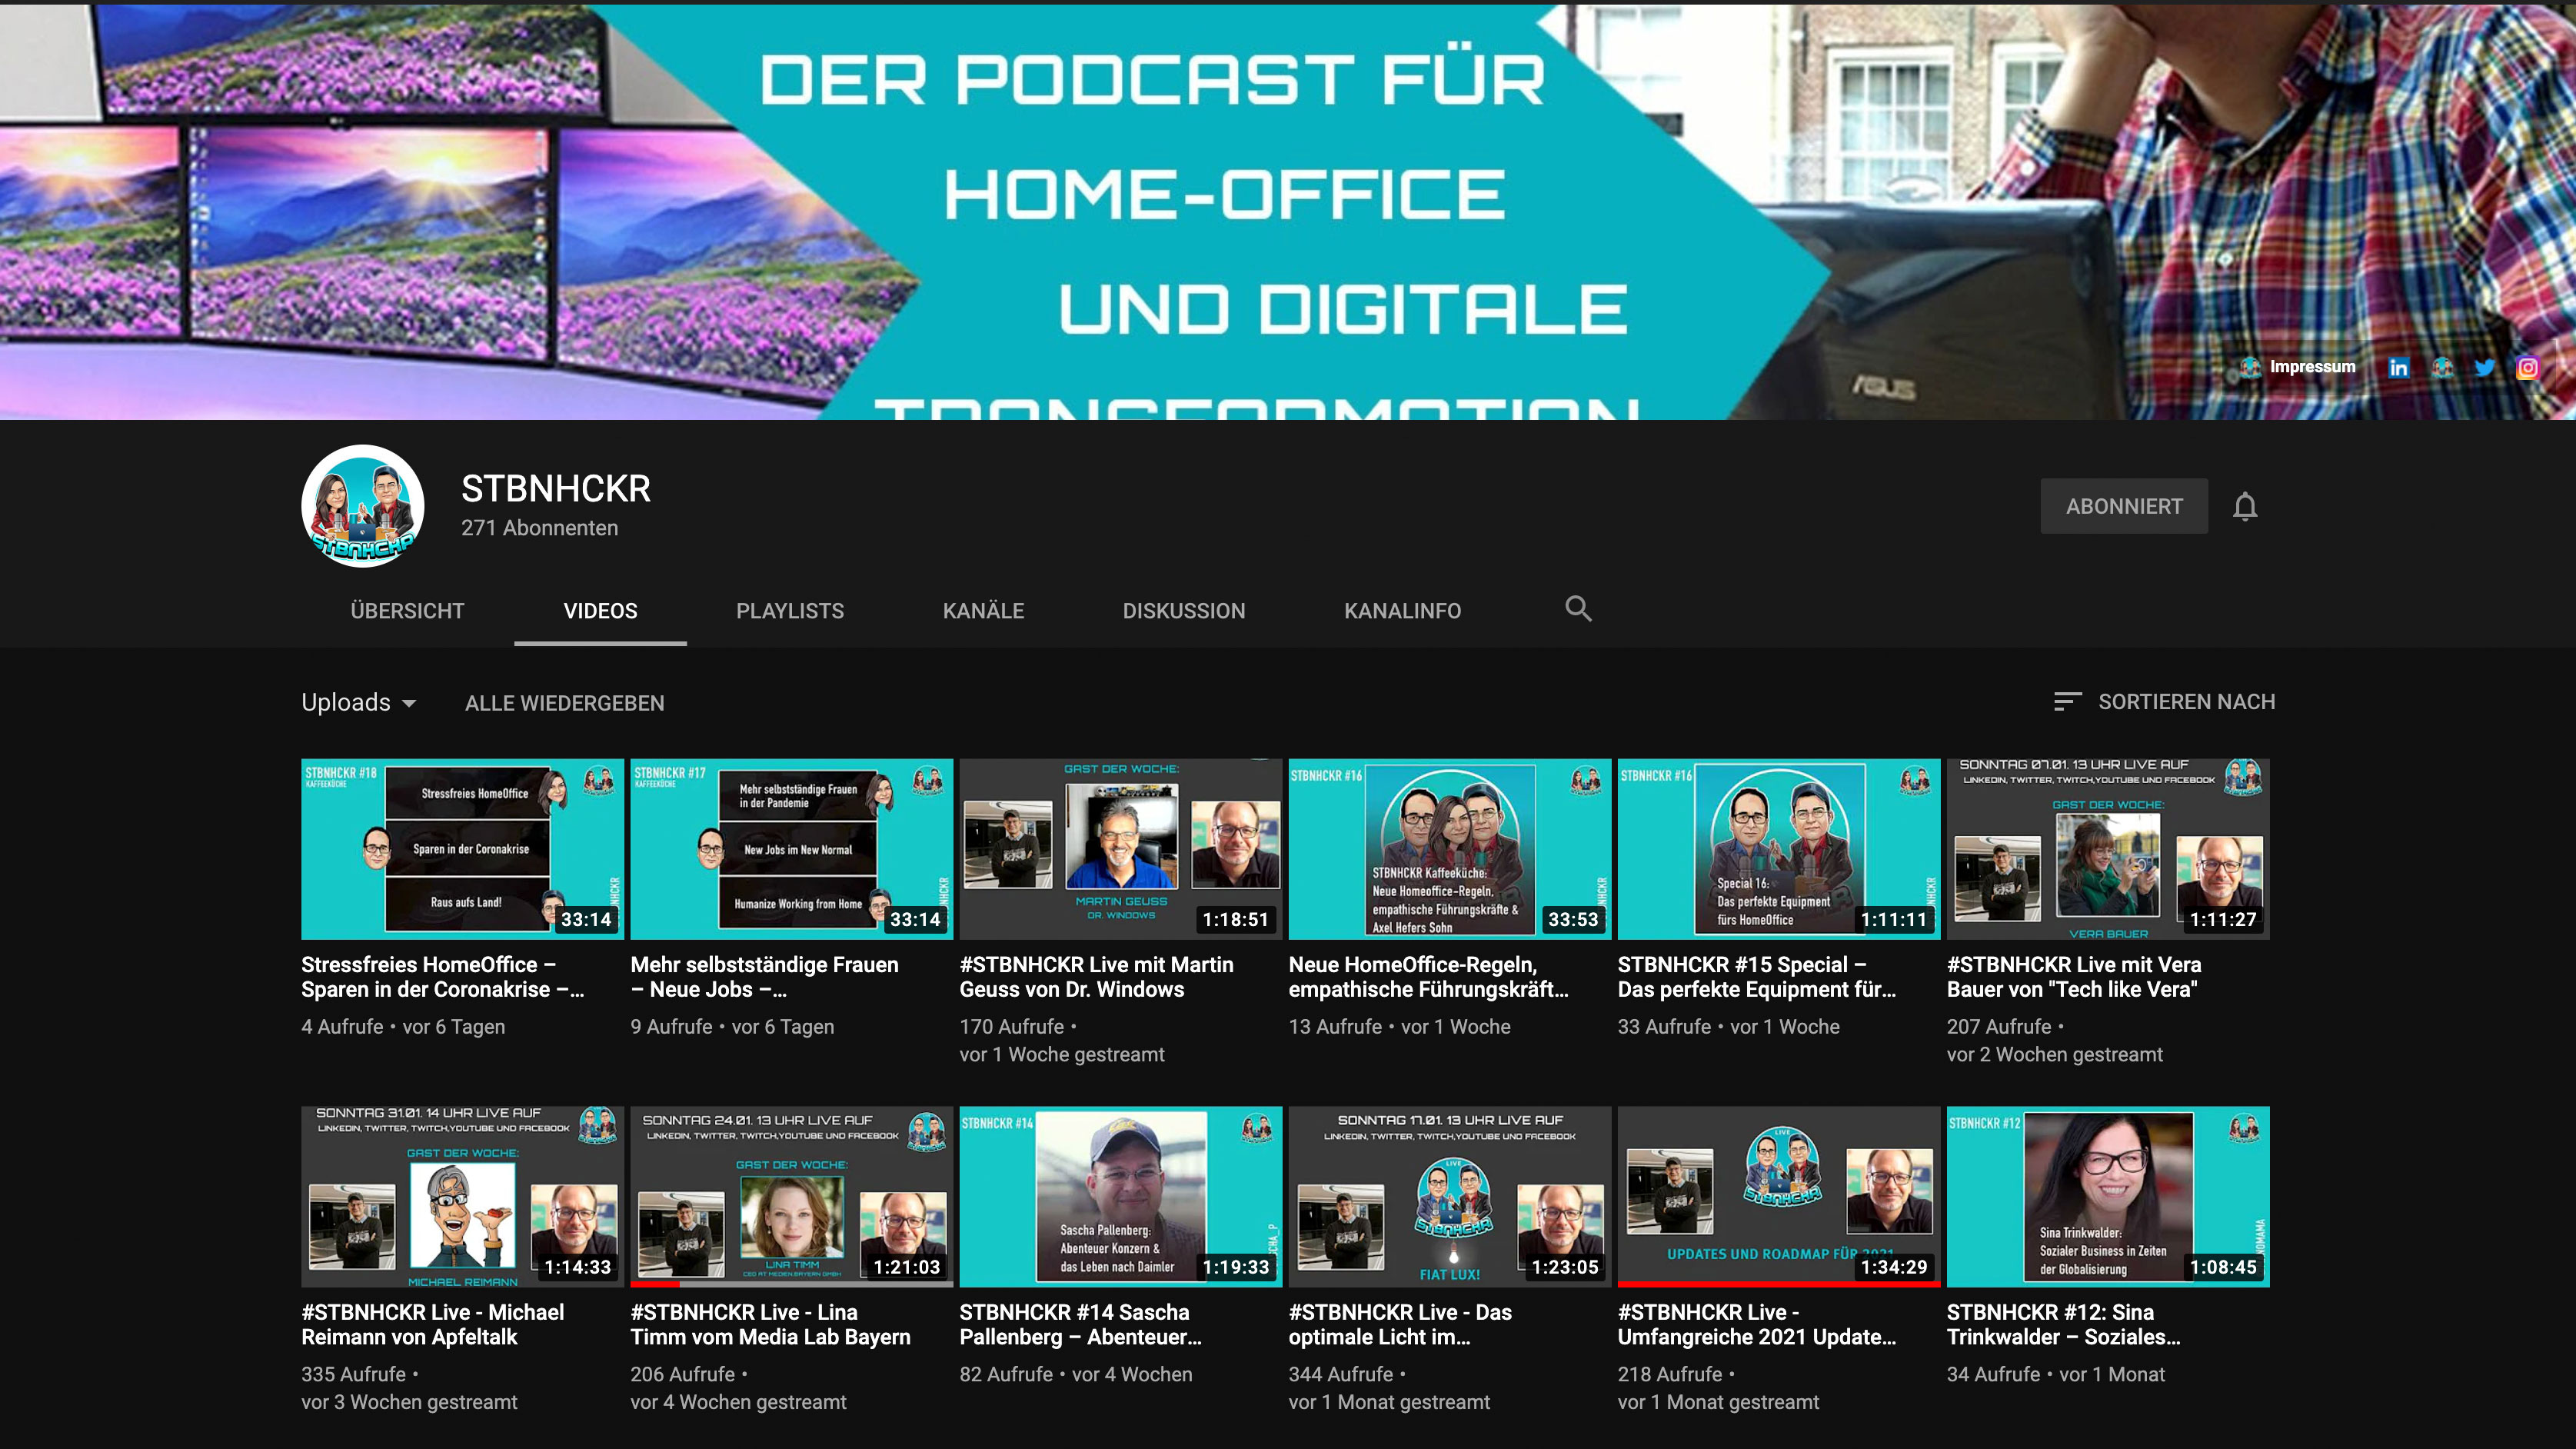Click the STBNHCKR channel avatar
This screenshot has width=2576, height=1449.
tap(363, 506)
